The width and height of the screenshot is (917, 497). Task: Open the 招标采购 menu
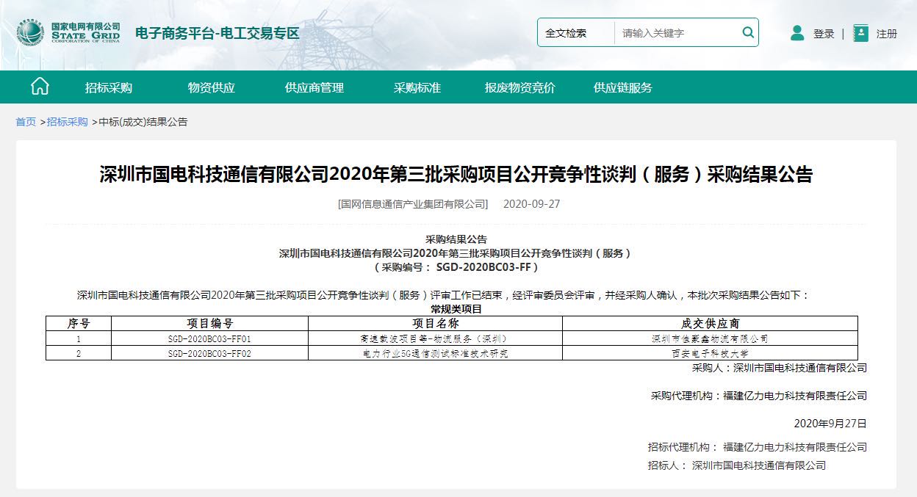pos(109,87)
